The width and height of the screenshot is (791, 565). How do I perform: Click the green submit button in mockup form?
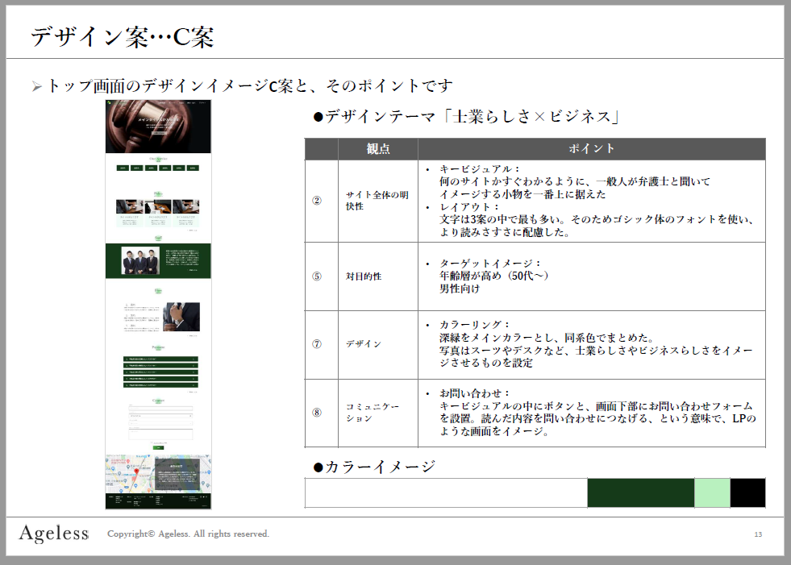tap(158, 447)
